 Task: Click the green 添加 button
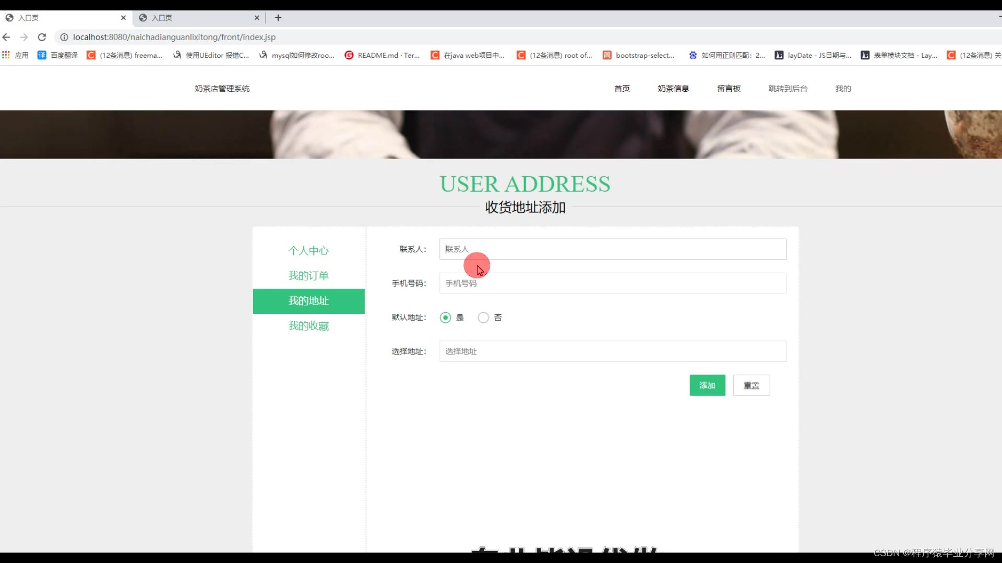(x=707, y=385)
